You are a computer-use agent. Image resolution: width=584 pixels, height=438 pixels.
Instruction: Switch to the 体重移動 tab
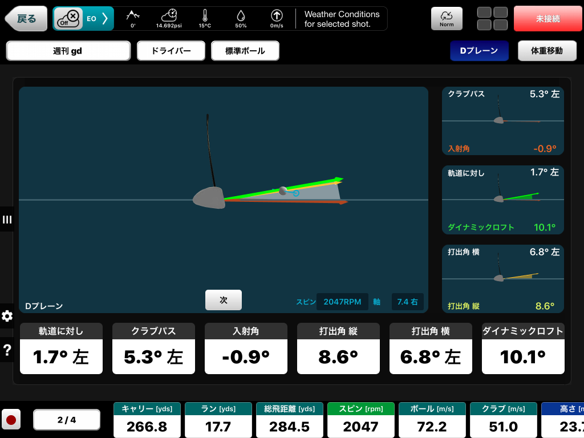[546, 51]
